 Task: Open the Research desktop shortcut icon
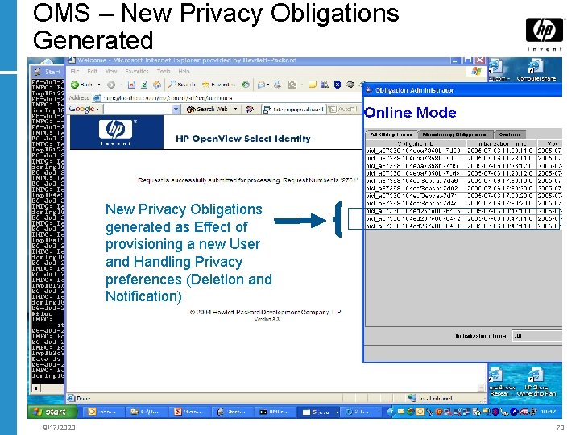pos(501,382)
